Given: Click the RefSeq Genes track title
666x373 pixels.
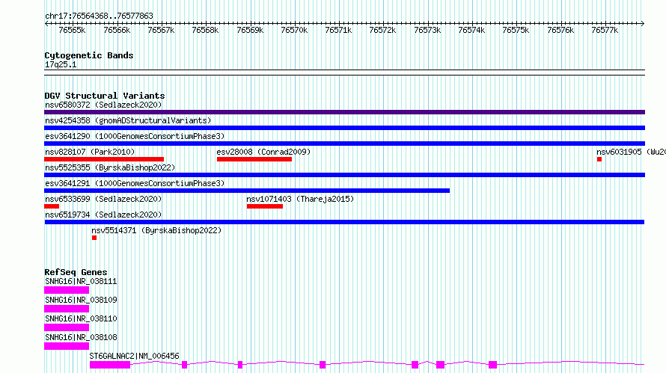Looking at the screenshot, I should tap(76, 272).
